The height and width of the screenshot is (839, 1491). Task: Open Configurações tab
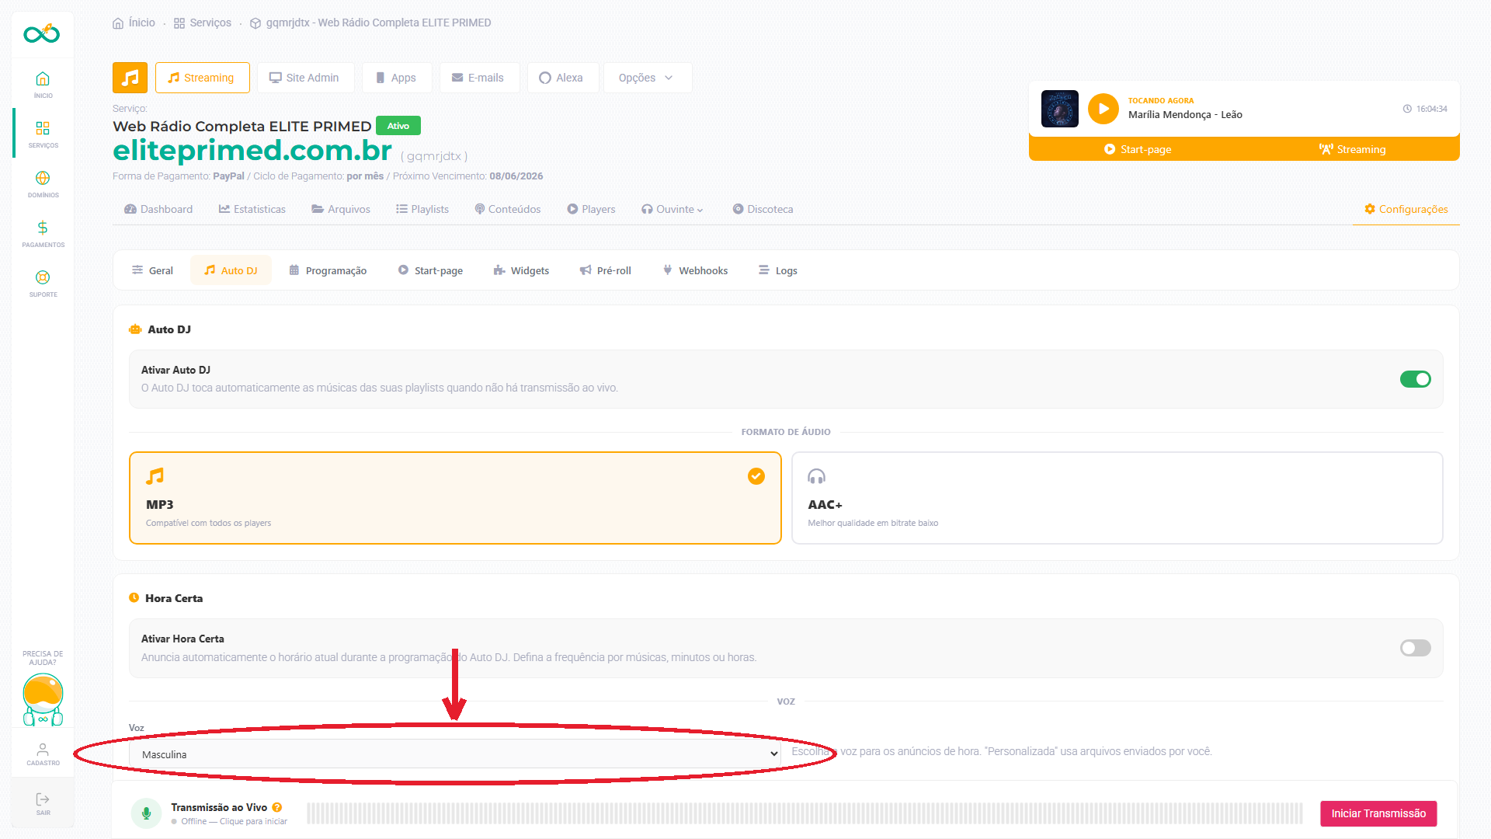coord(1406,209)
